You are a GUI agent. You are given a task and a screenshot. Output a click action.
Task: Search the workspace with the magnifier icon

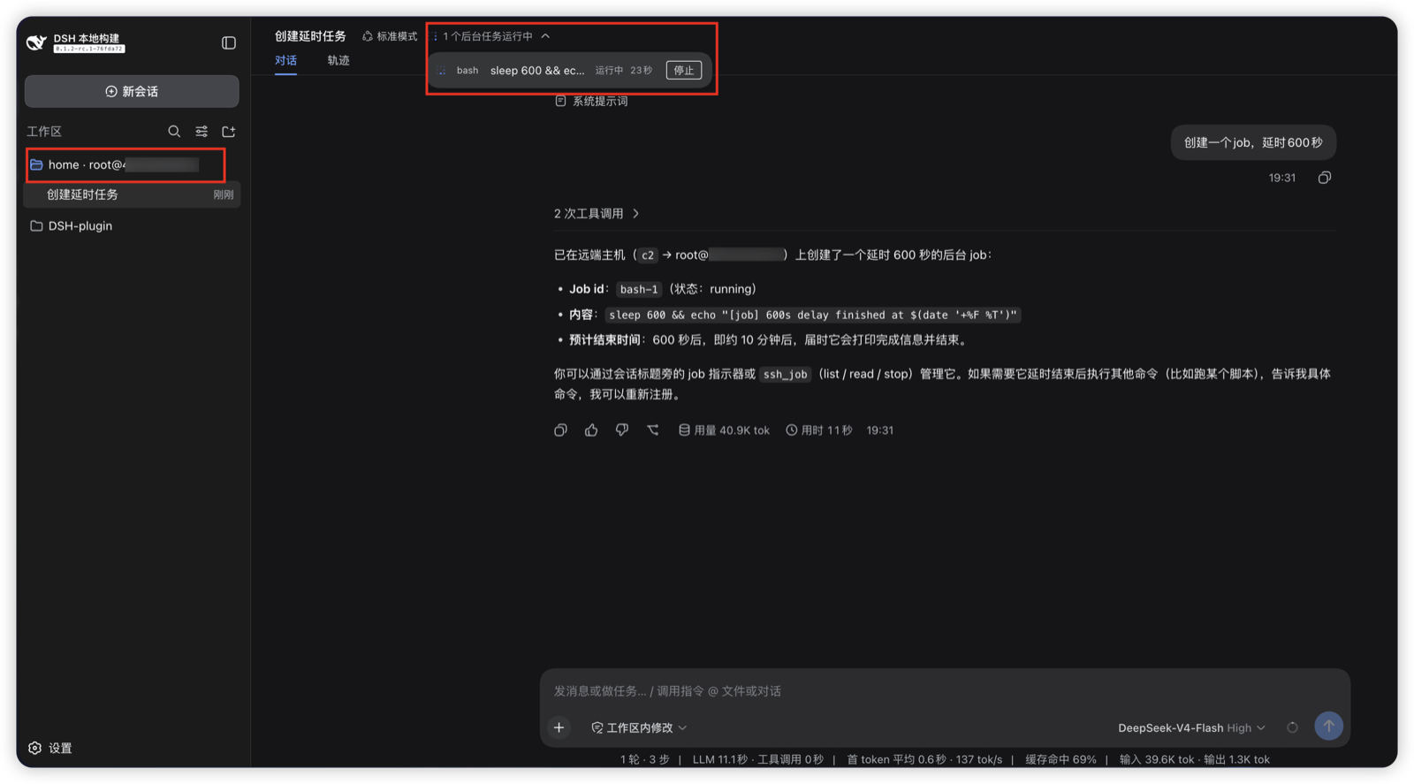coord(174,131)
